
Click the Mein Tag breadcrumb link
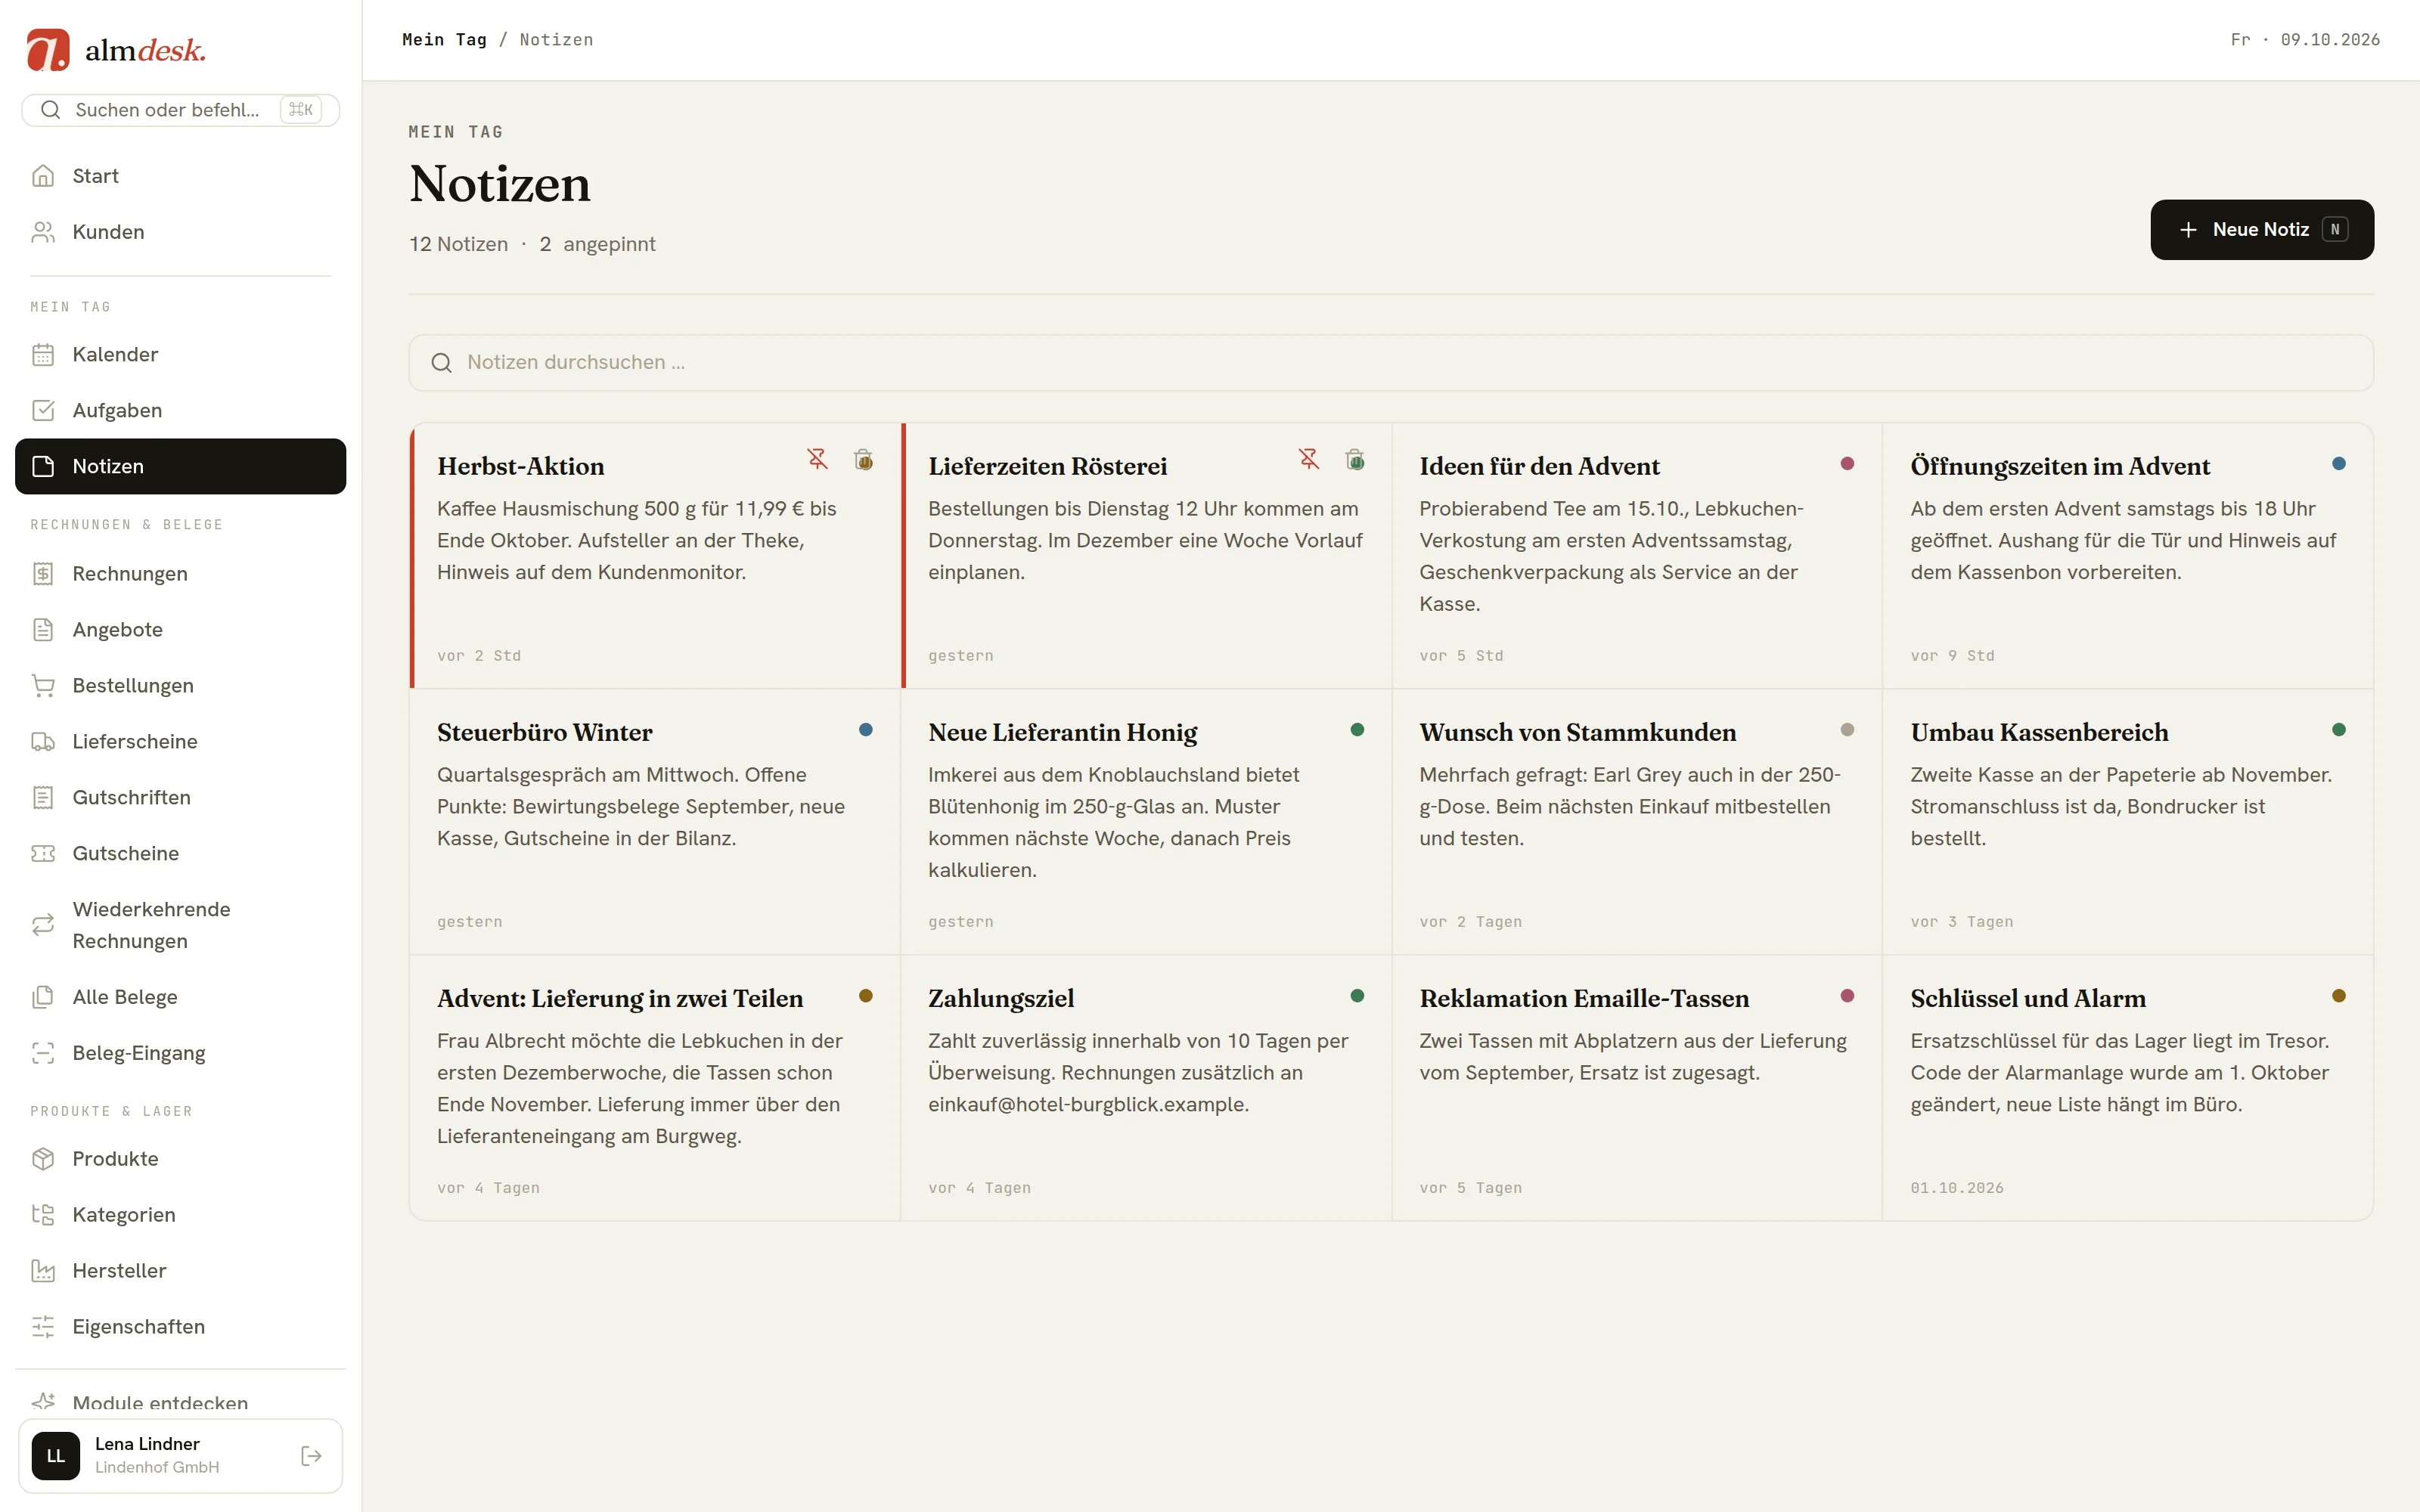point(444,40)
